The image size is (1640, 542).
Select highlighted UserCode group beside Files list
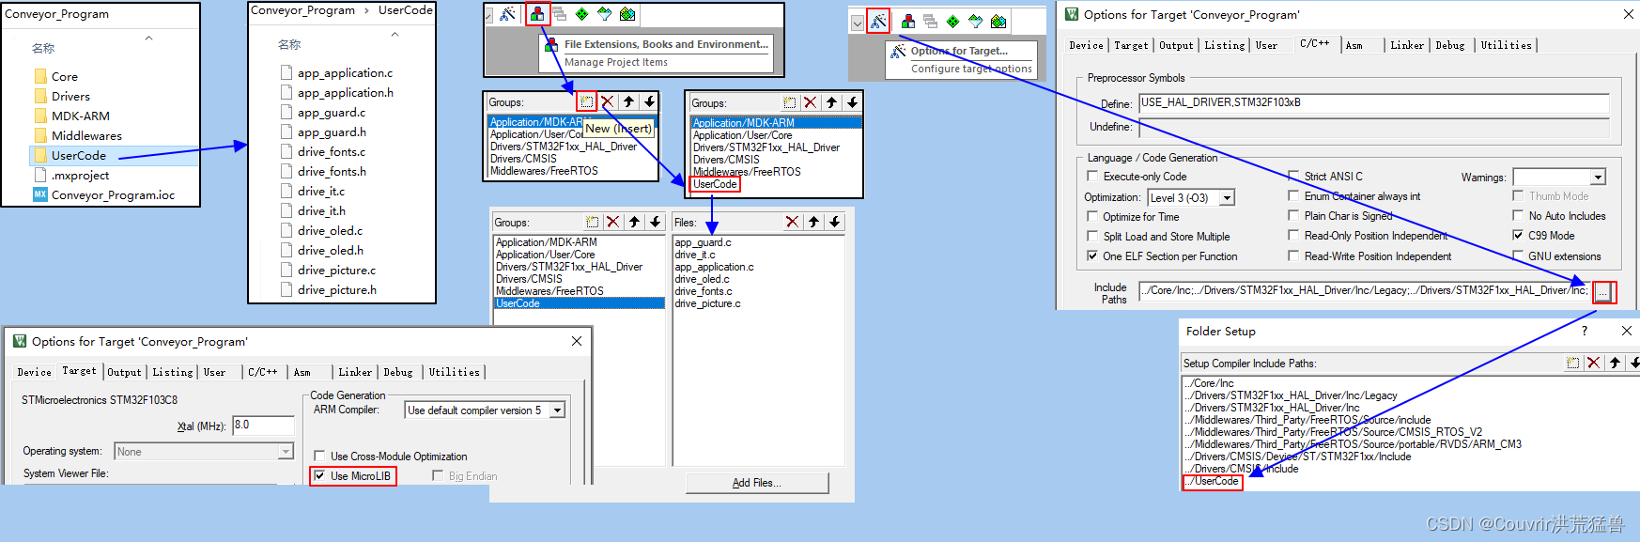point(579,303)
